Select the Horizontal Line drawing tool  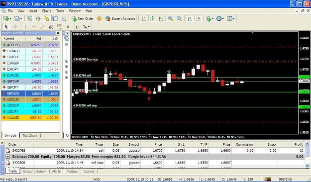point(34,26)
